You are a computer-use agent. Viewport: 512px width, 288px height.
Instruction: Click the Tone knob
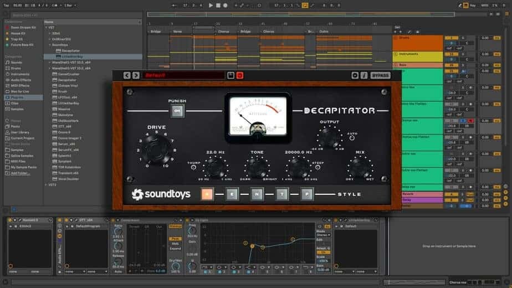point(257,168)
